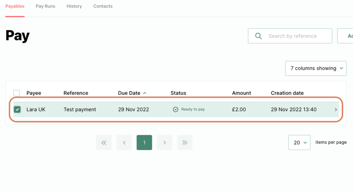
Task: Switch to the Pay Runs tab
Action: (46, 6)
